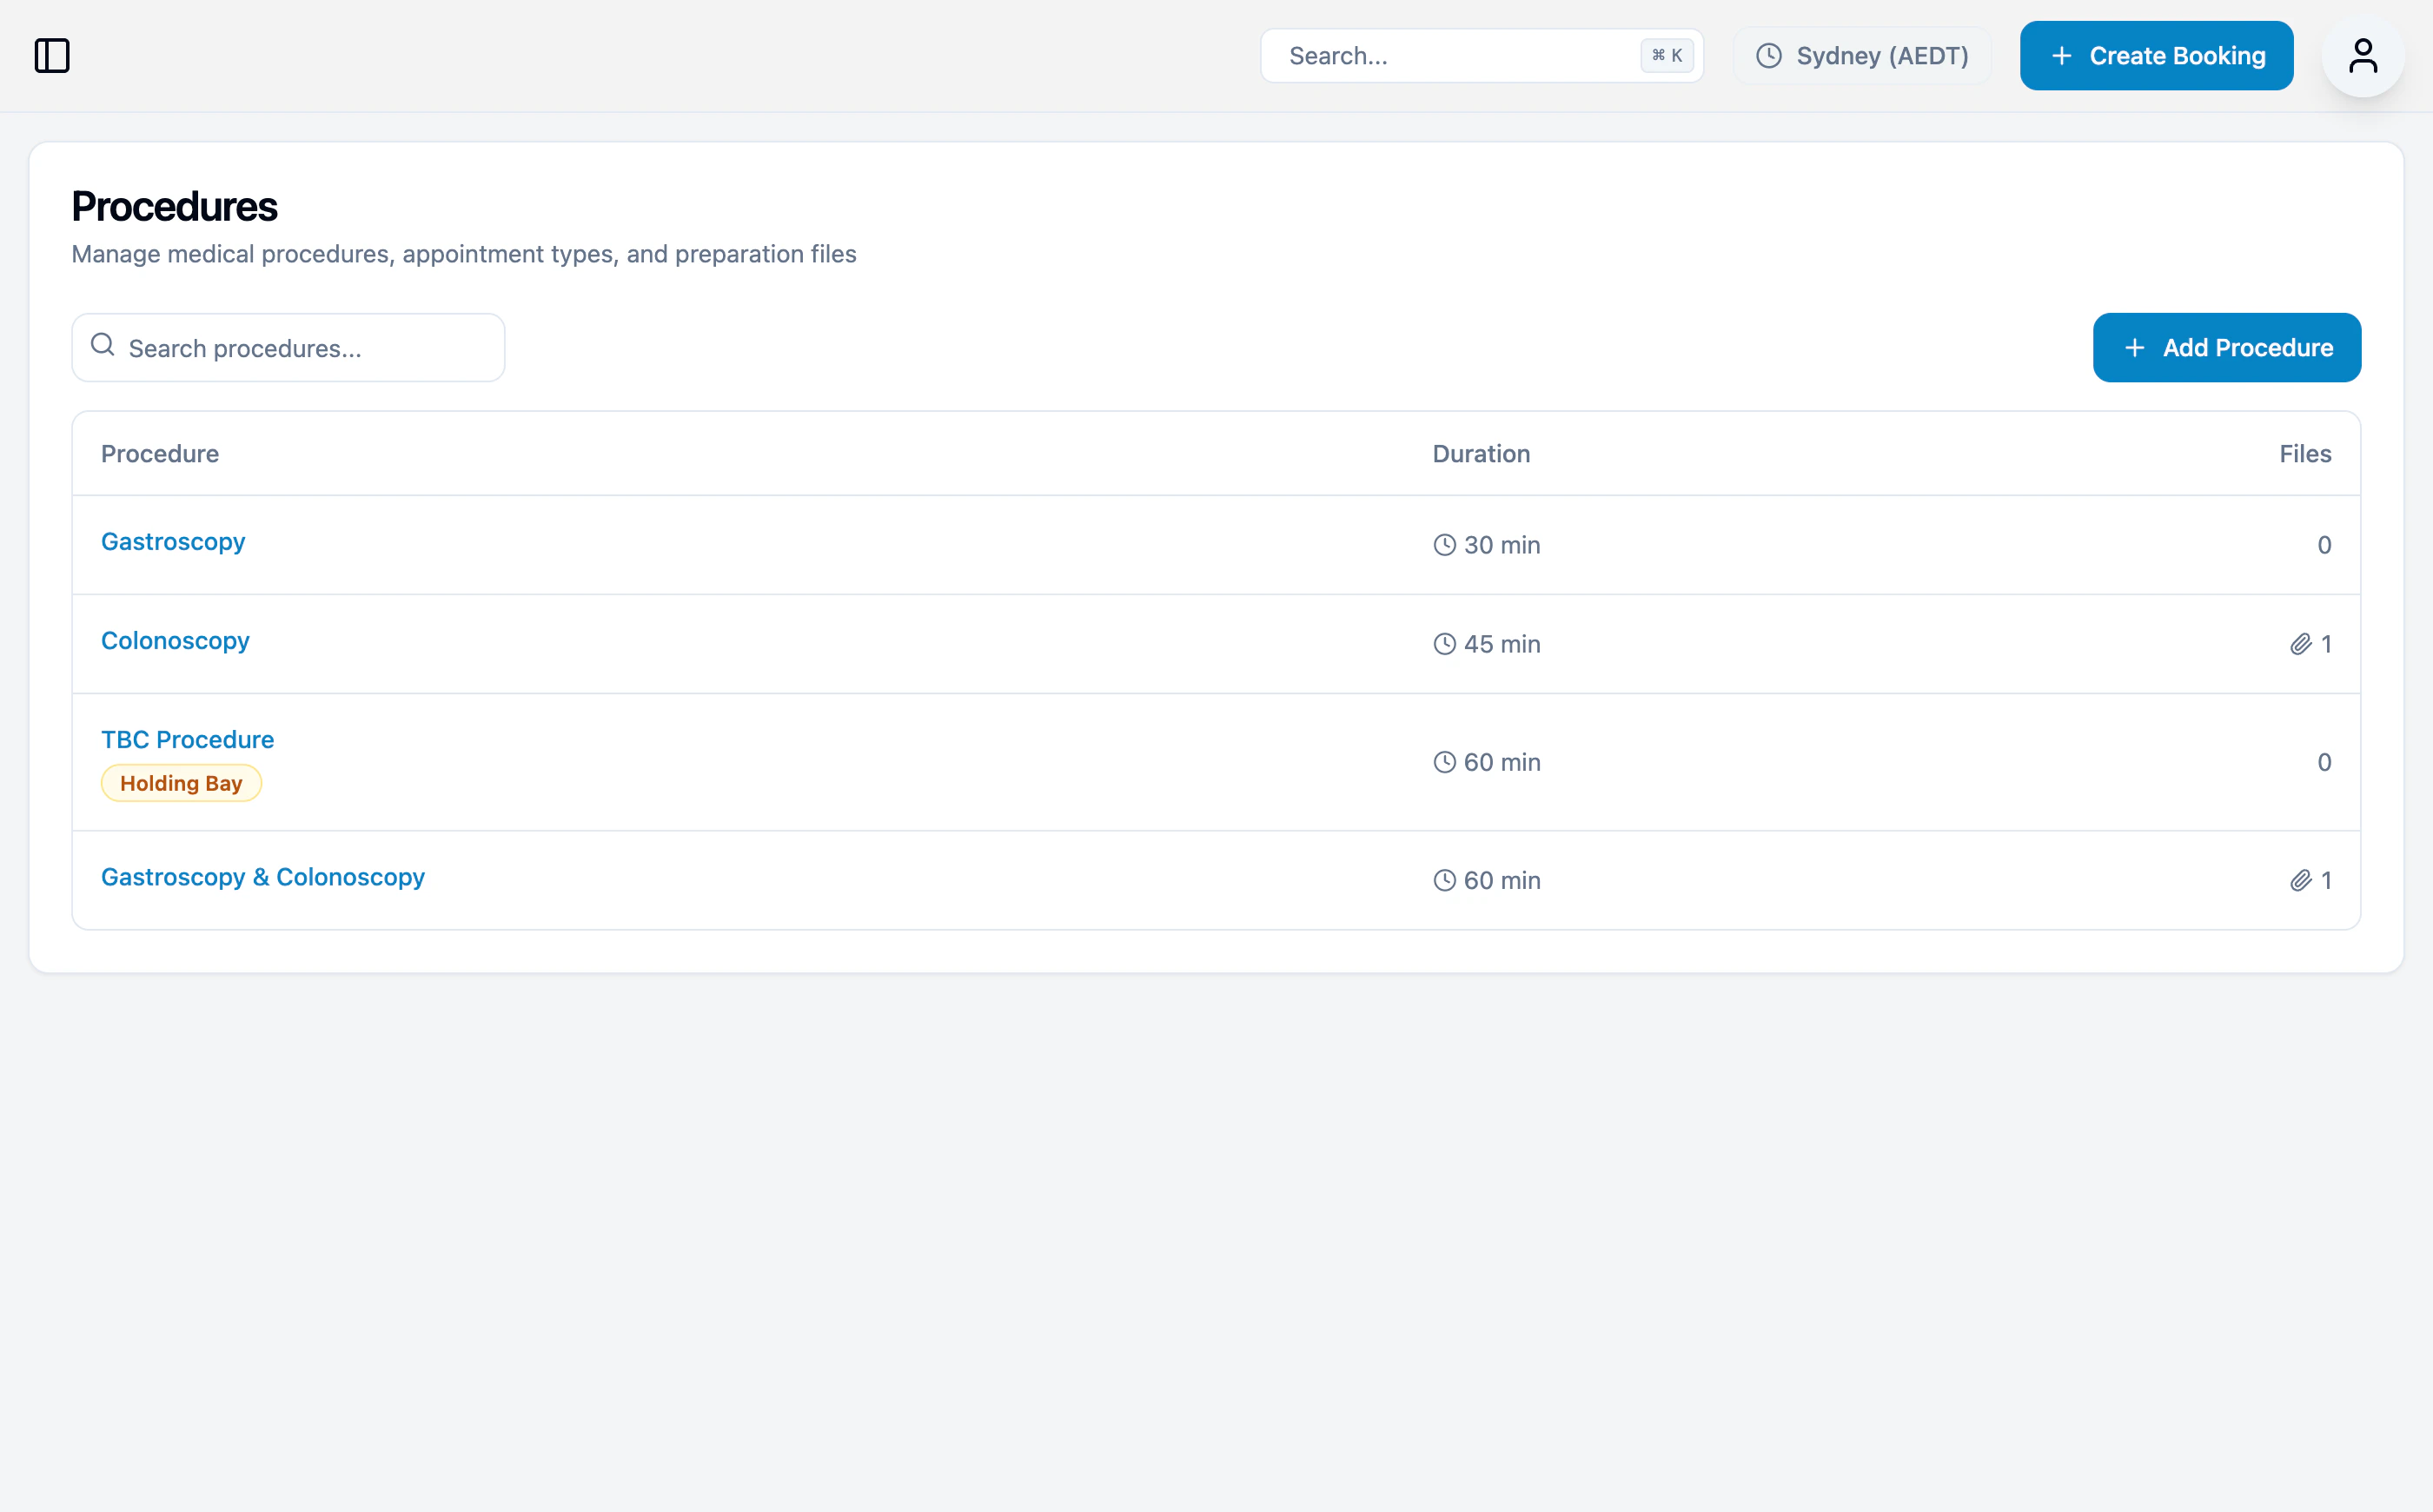Click the paperclip icon in Colonoscopy row
This screenshot has height=1512, width=2433.
(2300, 644)
